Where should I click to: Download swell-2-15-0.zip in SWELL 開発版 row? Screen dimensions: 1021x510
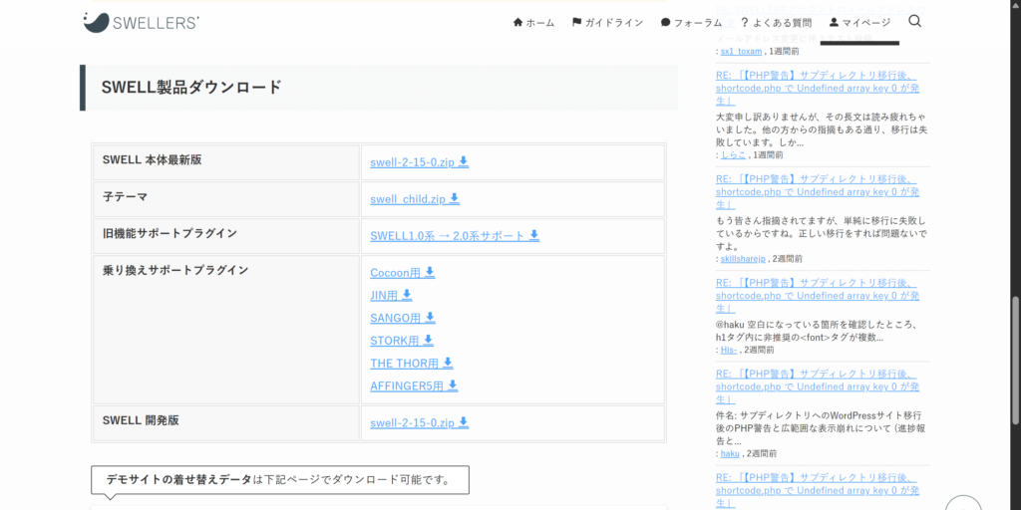click(x=420, y=423)
